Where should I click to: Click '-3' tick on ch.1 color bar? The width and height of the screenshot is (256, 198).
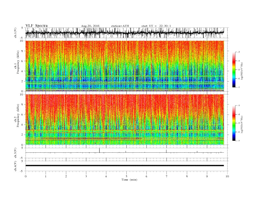point(238,52)
